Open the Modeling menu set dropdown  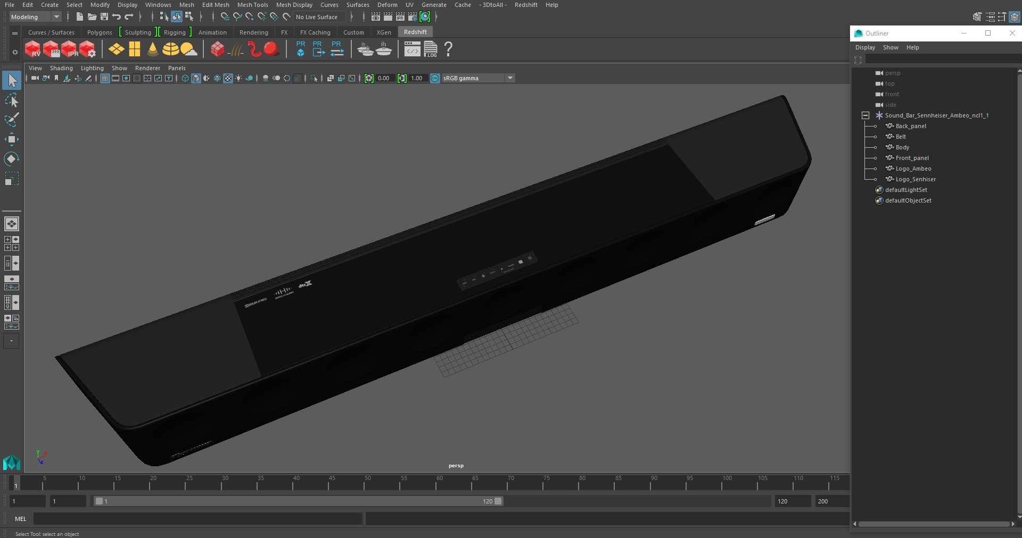pos(35,17)
